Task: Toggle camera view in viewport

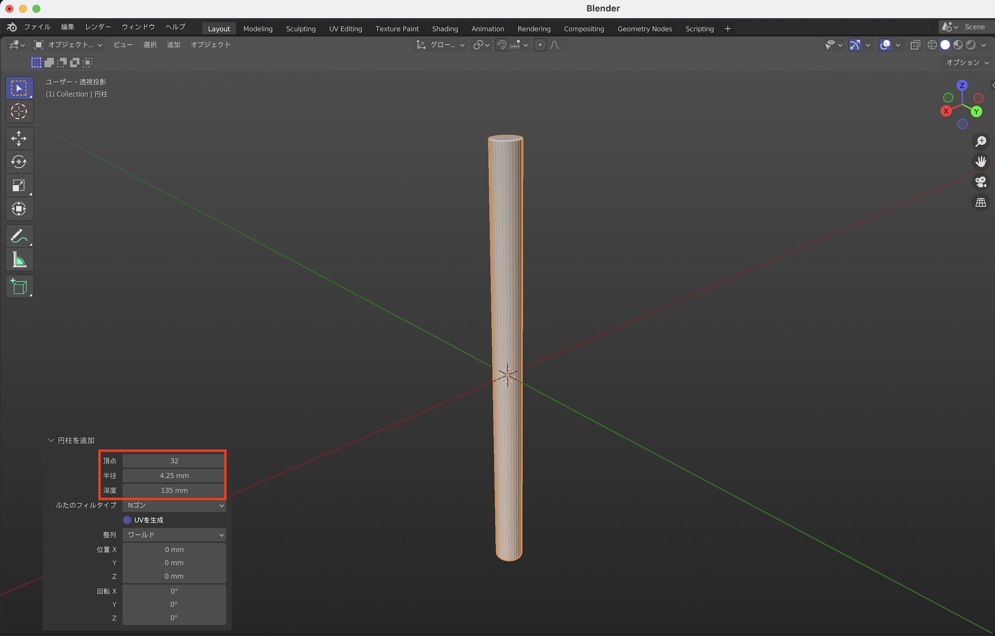Action: 981,182
